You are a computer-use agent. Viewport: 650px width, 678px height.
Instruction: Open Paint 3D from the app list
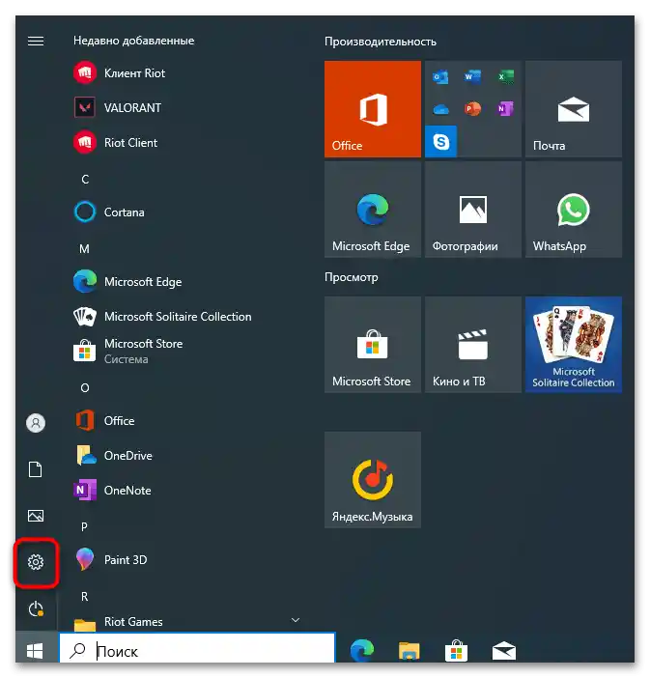pos(110,560)
